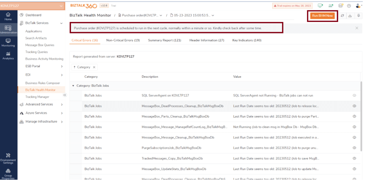This screenshot has height=180, width=366.
Task: Click the Run BHM Now button
Action: 322,16
